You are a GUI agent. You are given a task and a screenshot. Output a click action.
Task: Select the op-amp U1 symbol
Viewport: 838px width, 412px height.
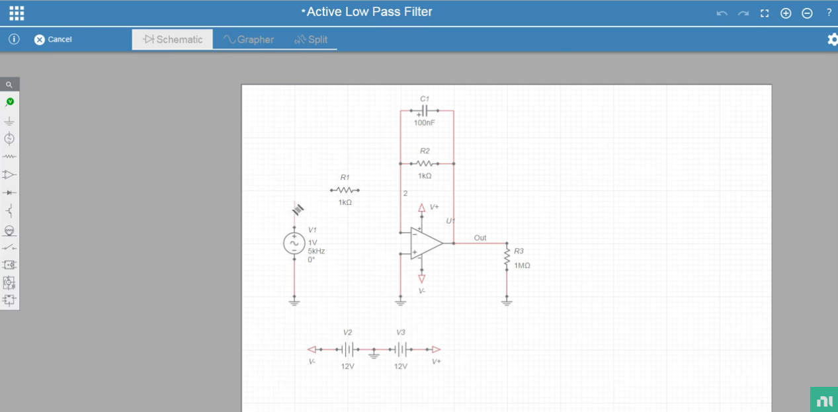tap(426, 243)
